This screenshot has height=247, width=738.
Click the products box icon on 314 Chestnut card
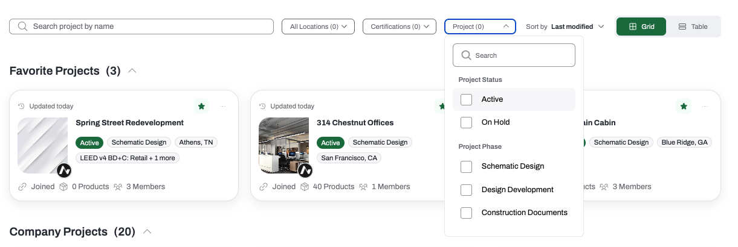point(305,187)
